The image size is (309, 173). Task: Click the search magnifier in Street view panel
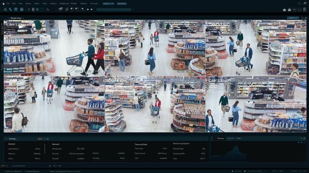pyautogui.click(x=303, y=18)
